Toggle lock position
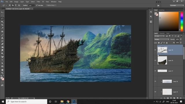This screenshot has height=104, width=185. 164,43
